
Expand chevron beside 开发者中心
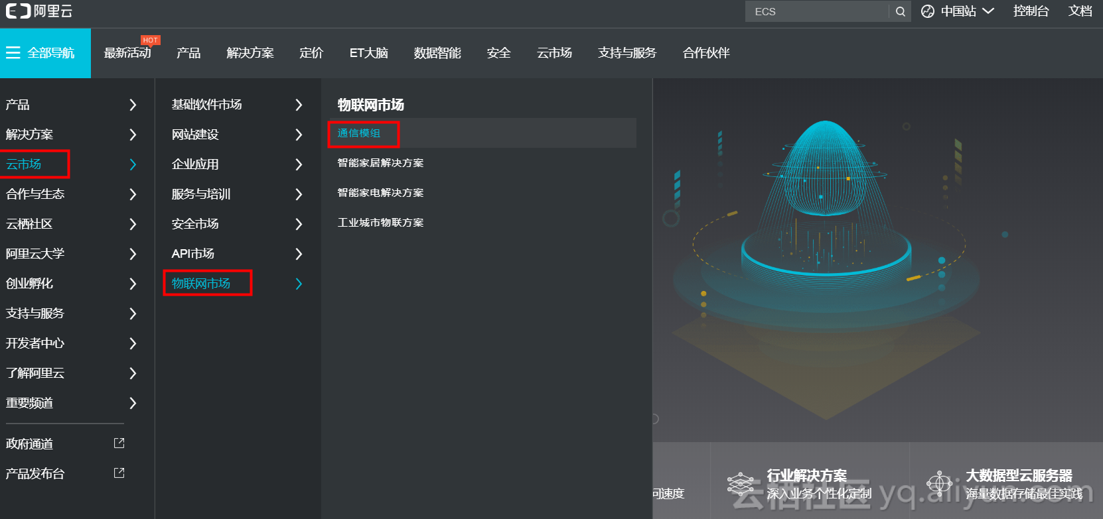(133, 343)
